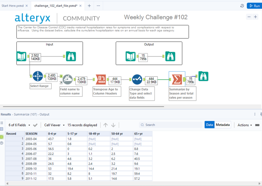Select the 2009-10 season cell
This screenshot has height=186, width=262.
36,169
